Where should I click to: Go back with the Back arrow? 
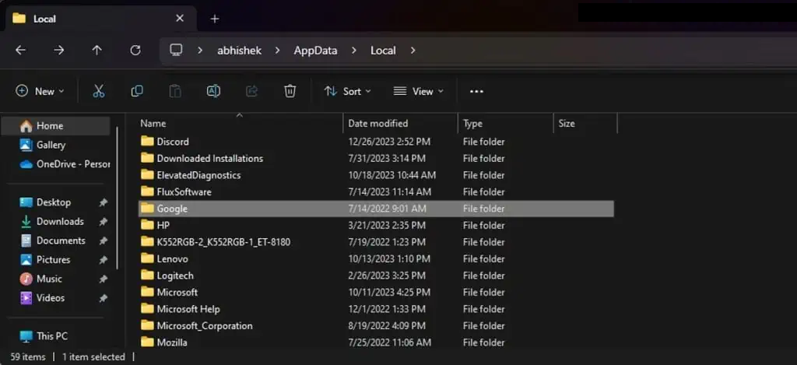click(20, 51)
